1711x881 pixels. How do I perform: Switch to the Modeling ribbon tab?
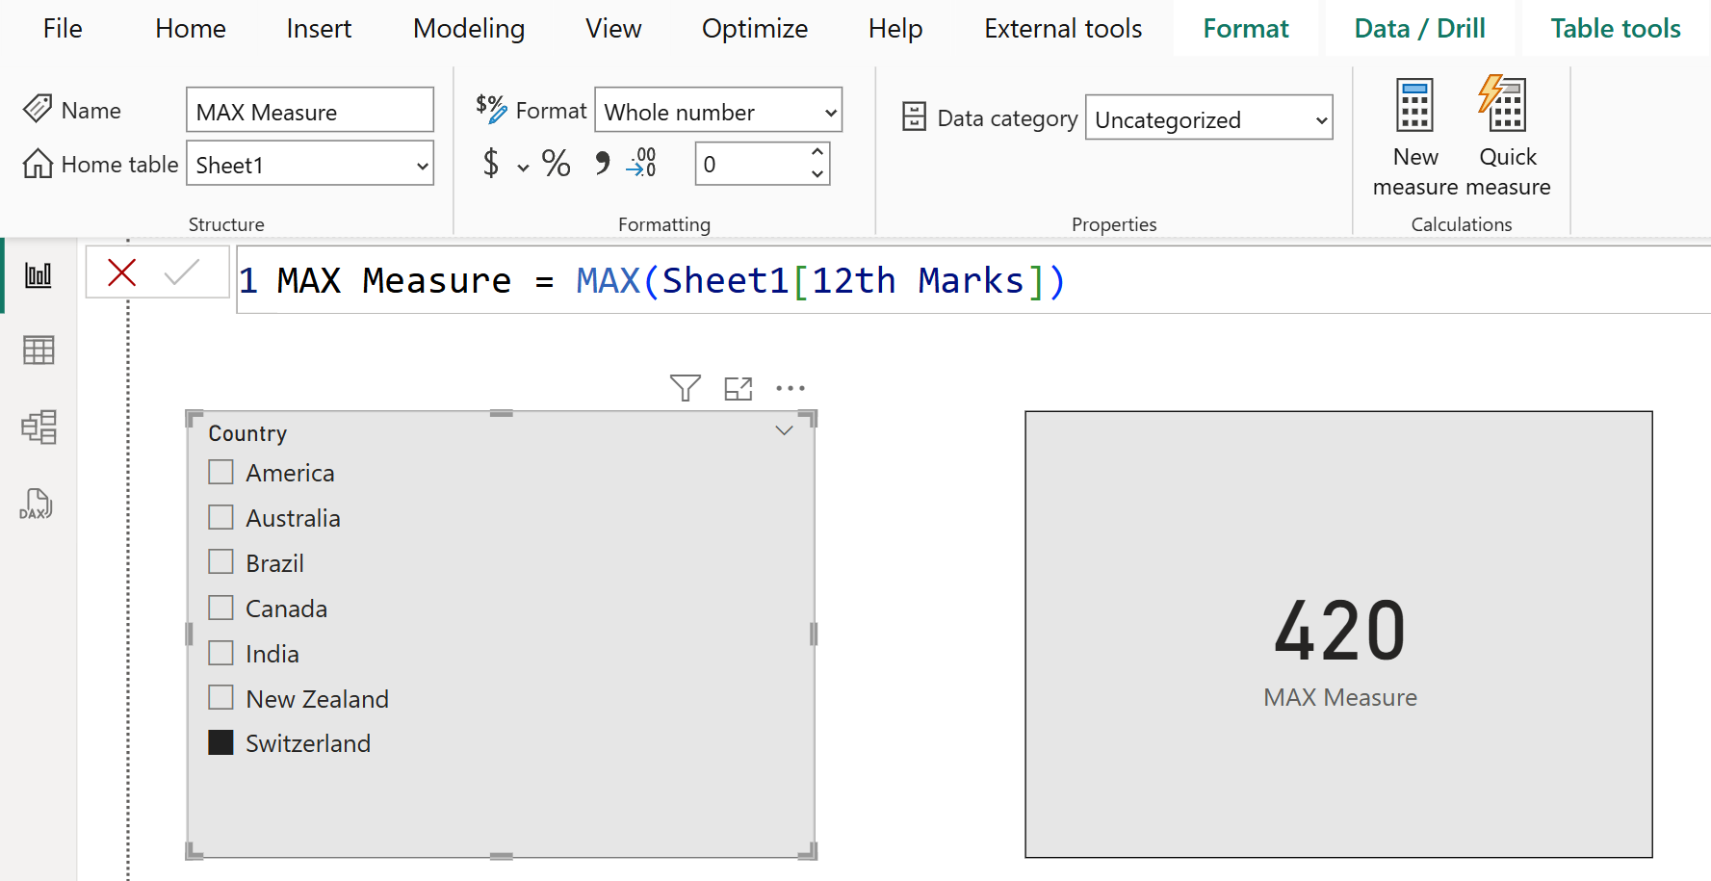(x=468, y=28)
